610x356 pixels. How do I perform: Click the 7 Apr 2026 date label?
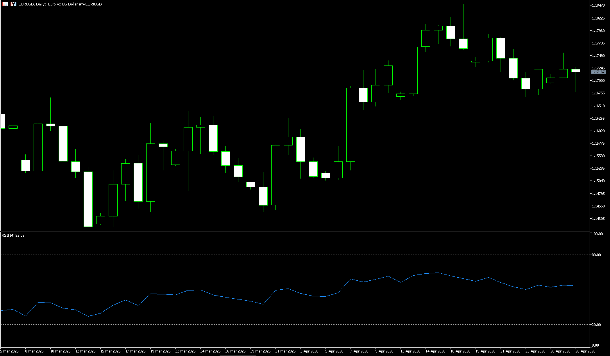point(359,351)
